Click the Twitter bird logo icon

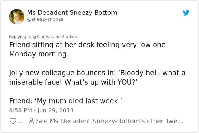[x=186, y=13]
